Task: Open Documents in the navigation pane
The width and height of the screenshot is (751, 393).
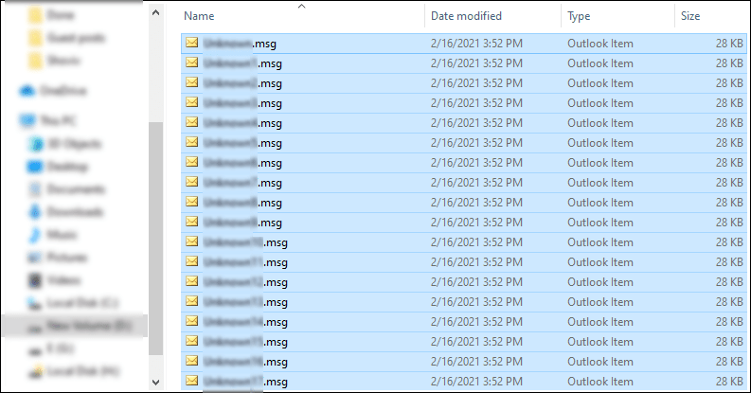Action: coord(66,189)
